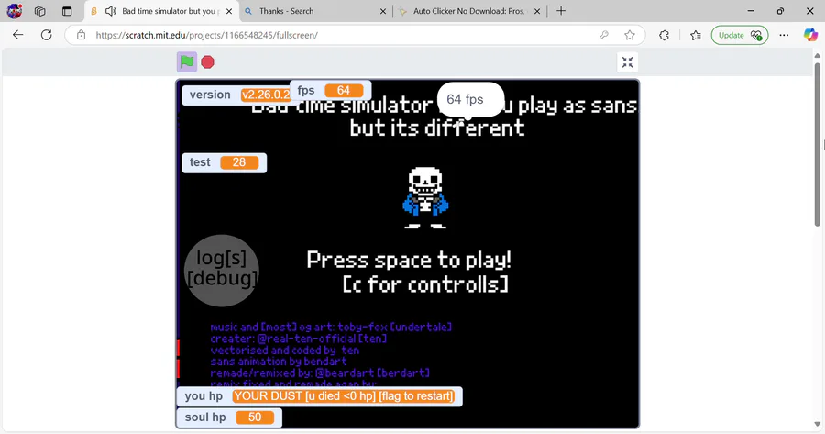Viewport: 825px width, 434px height.
Task: Open Copilot sidebar icon
Action: (810, 35)
